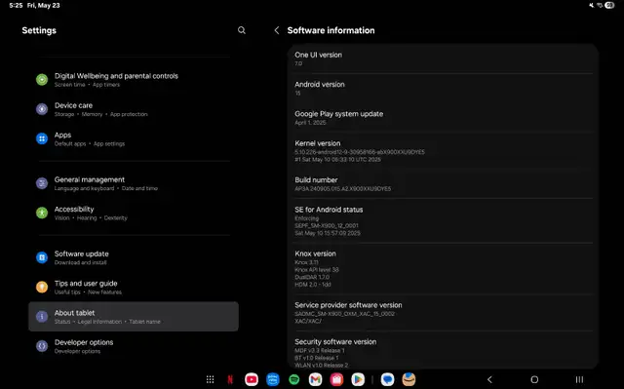
Task: Open the settings search magnifier icon
Action: (x=242, y=30)
